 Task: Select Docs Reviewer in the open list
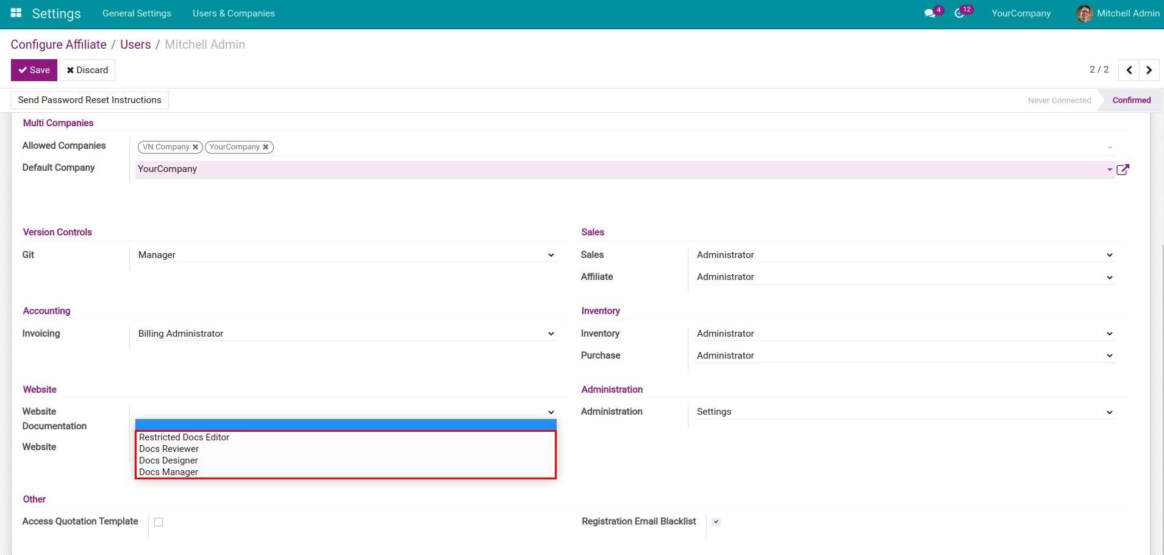[169, 449]
